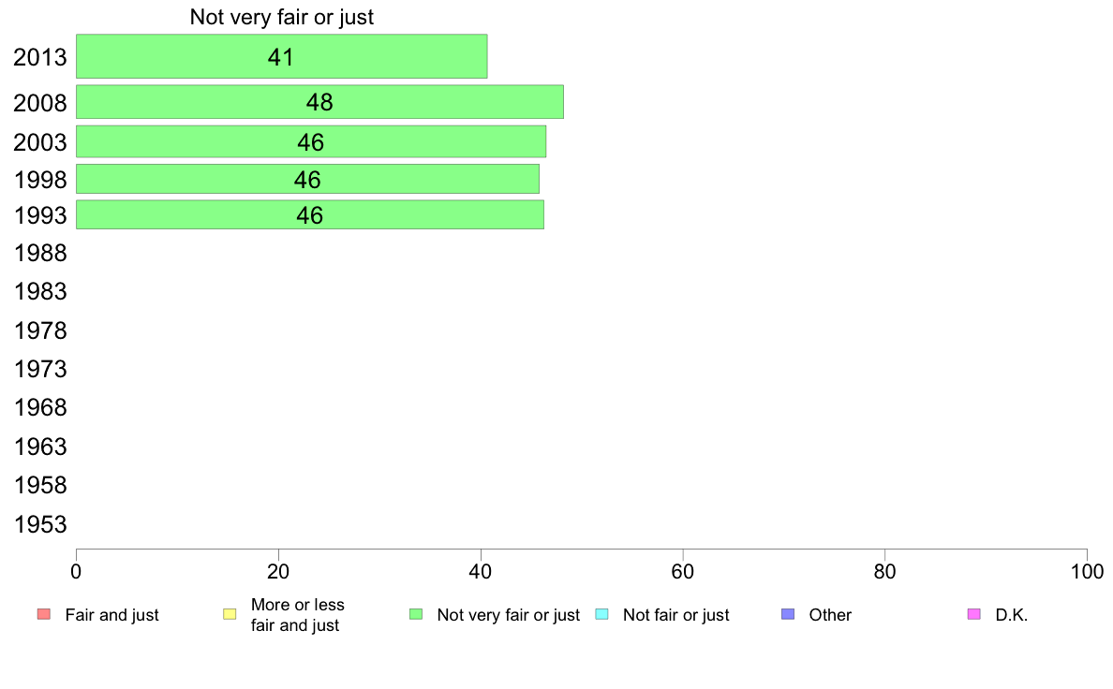
Task: Select the 2013 bar showing 41
Action: pos(282,56)
